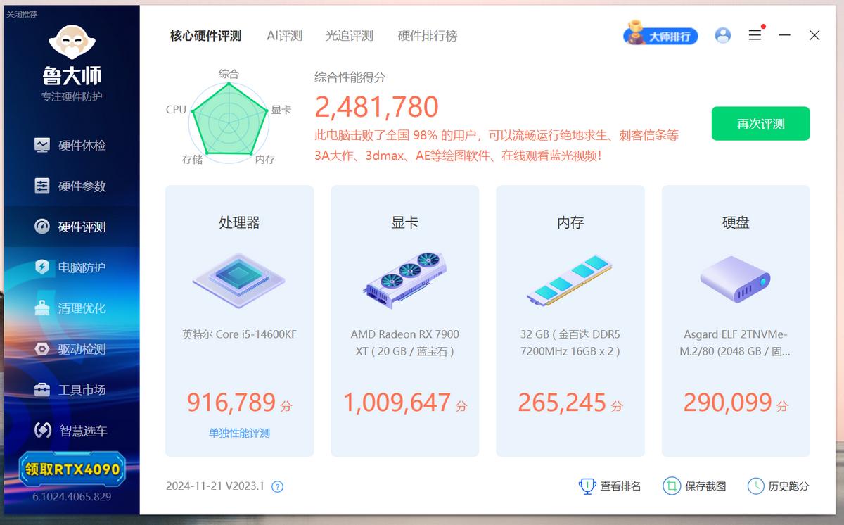Click processor score 916,789
Image resolution: width=844 pixels, height=525 pixels.
pos(231,403)
